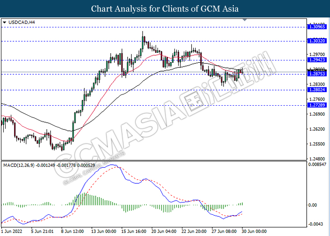Click the 1.27600 axis price value
Image resolution: width=330 pixels, height=236 pixels.
click(x=317, y=99)
